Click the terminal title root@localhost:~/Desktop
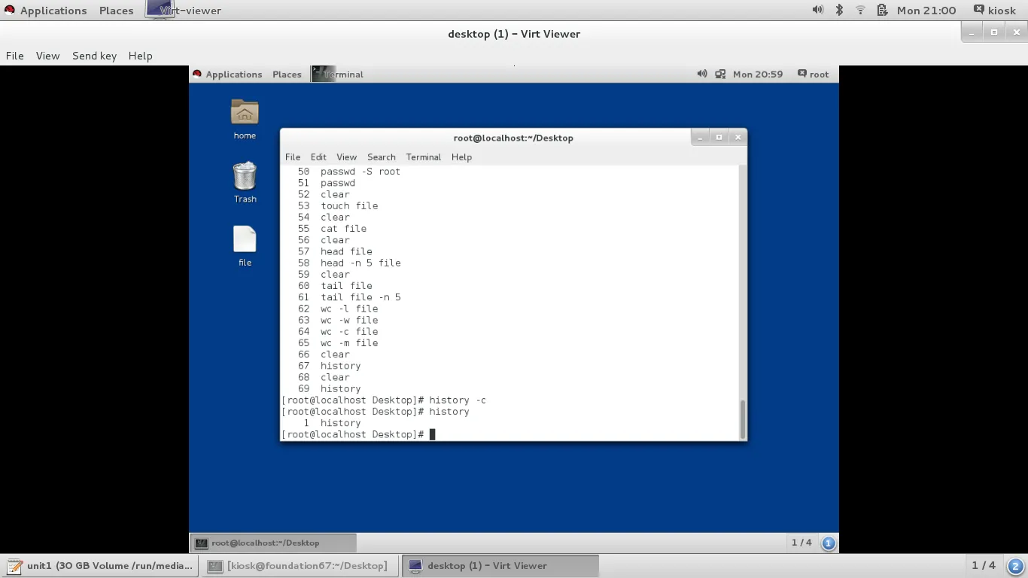Screen dimensions: 1028x578 point(513,138)
